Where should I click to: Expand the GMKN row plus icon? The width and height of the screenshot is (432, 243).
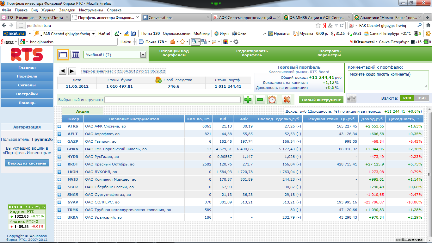pyautogui.click(x=59, y=149)
